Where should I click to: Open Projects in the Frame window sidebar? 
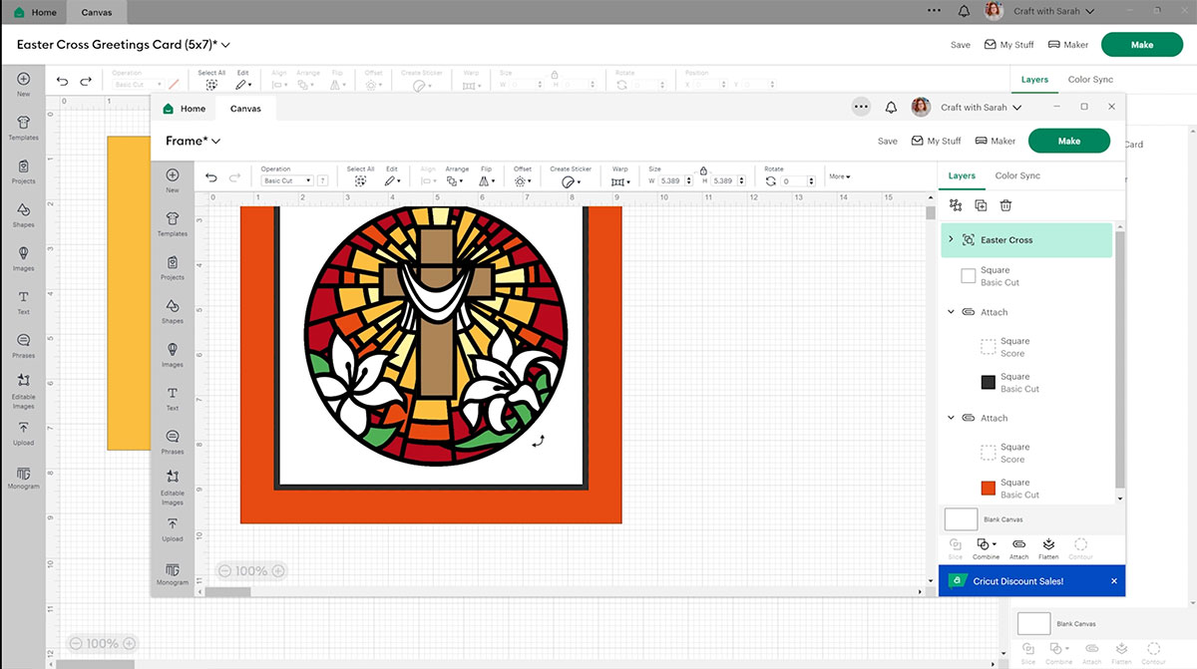[173, 267]
